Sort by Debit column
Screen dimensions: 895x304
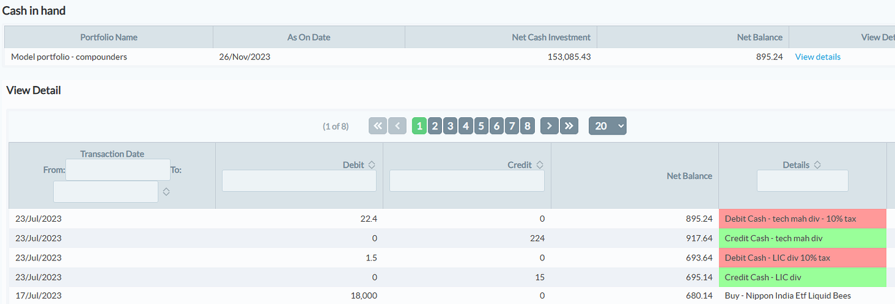(371, 165)
